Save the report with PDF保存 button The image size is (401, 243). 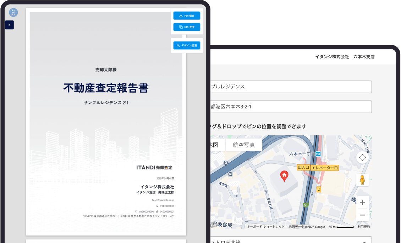[x=187, y=16]
